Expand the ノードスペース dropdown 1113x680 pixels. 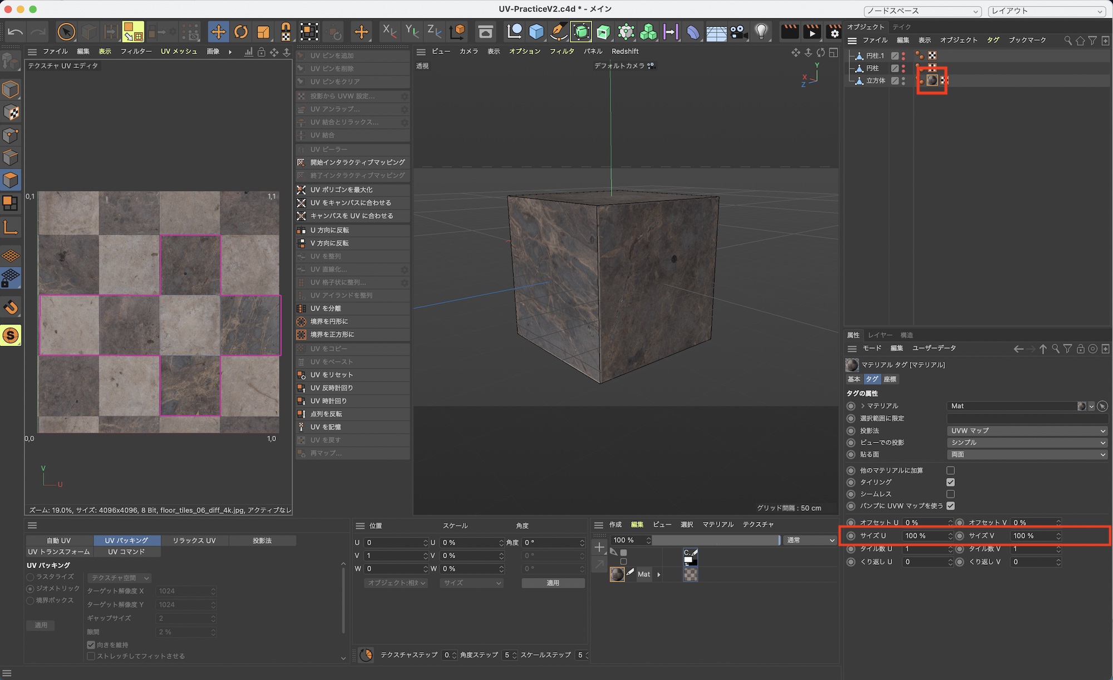click(922, 11)
